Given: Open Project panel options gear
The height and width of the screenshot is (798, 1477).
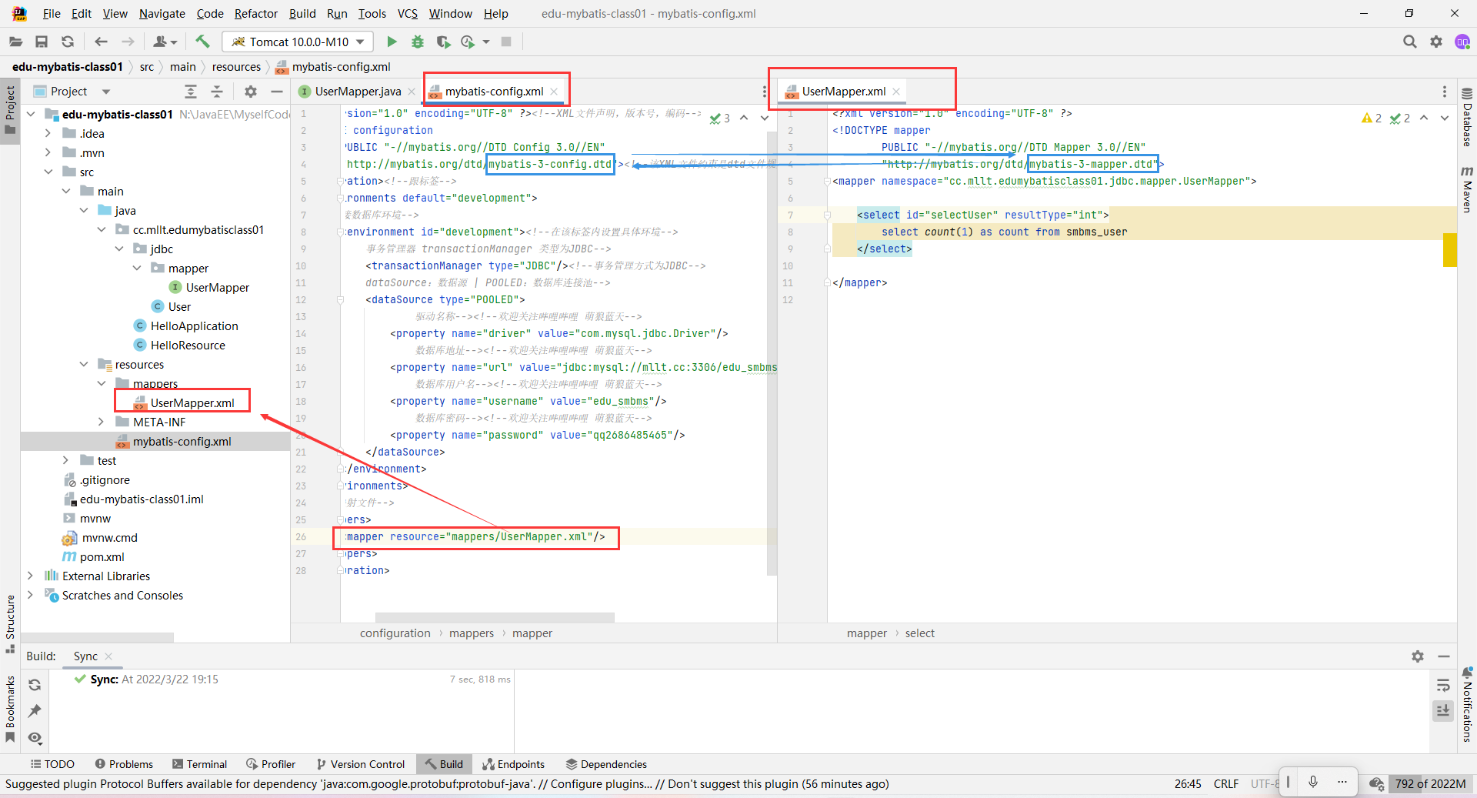Looking at the screenshot, I should click(250, 92).
